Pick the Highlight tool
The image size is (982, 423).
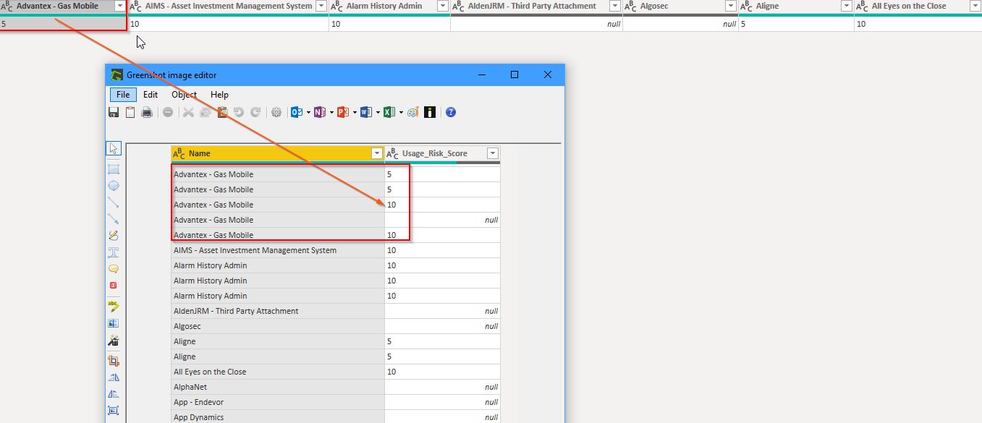click(x=113, y=304)
